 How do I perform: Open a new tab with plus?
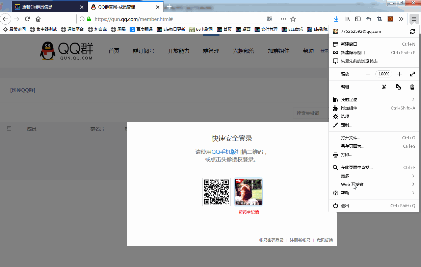click(x=169, y=7)
